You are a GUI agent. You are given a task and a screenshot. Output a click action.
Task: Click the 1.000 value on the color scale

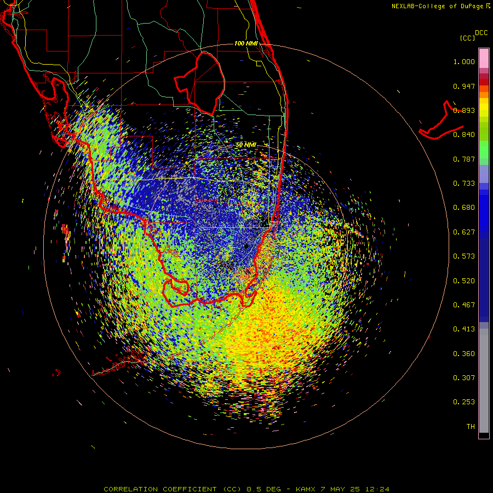point(464,61)
